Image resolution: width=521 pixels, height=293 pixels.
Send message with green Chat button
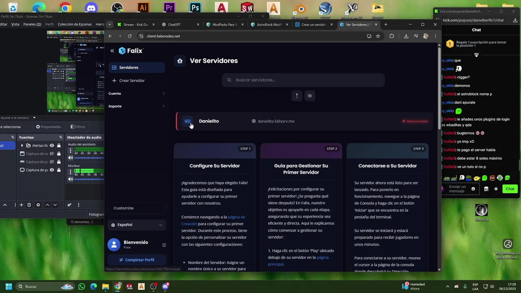pos(510,189)
